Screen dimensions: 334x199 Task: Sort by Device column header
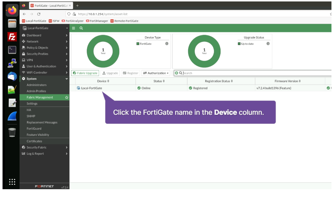pos(103,81)
